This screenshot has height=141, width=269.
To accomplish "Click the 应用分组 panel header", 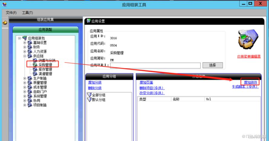I will [x=109, y=77].
